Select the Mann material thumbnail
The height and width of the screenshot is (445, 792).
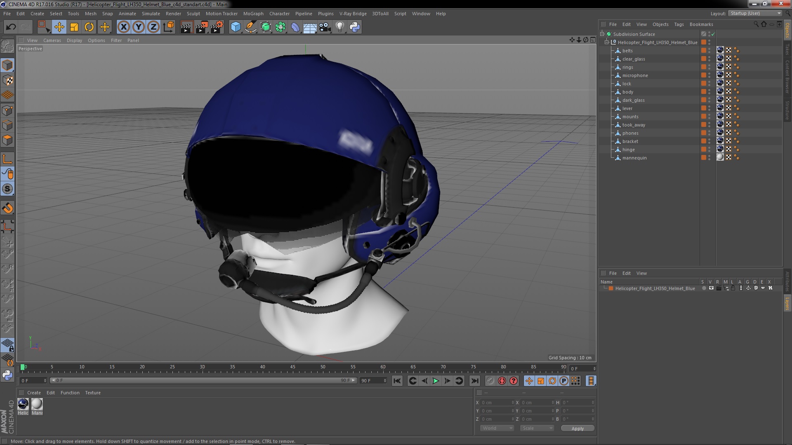tap(37, 404)
